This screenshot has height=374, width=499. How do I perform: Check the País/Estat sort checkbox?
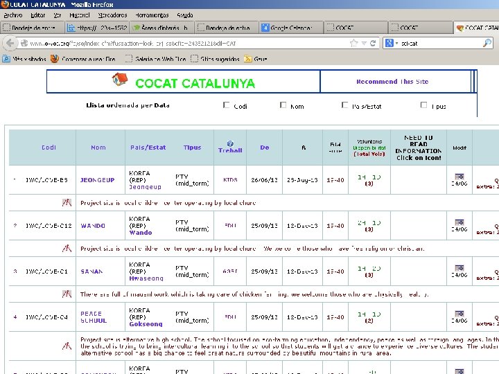click(x=344, y=105)
